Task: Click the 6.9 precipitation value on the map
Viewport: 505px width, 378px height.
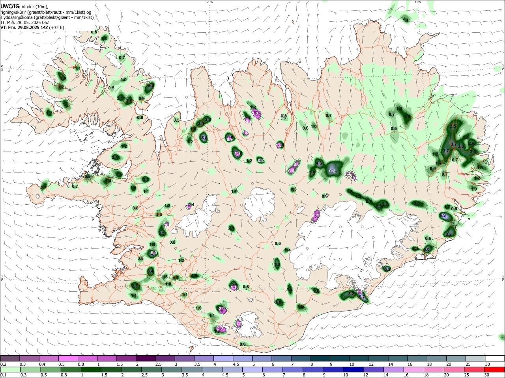Action: tap(443, 215)
